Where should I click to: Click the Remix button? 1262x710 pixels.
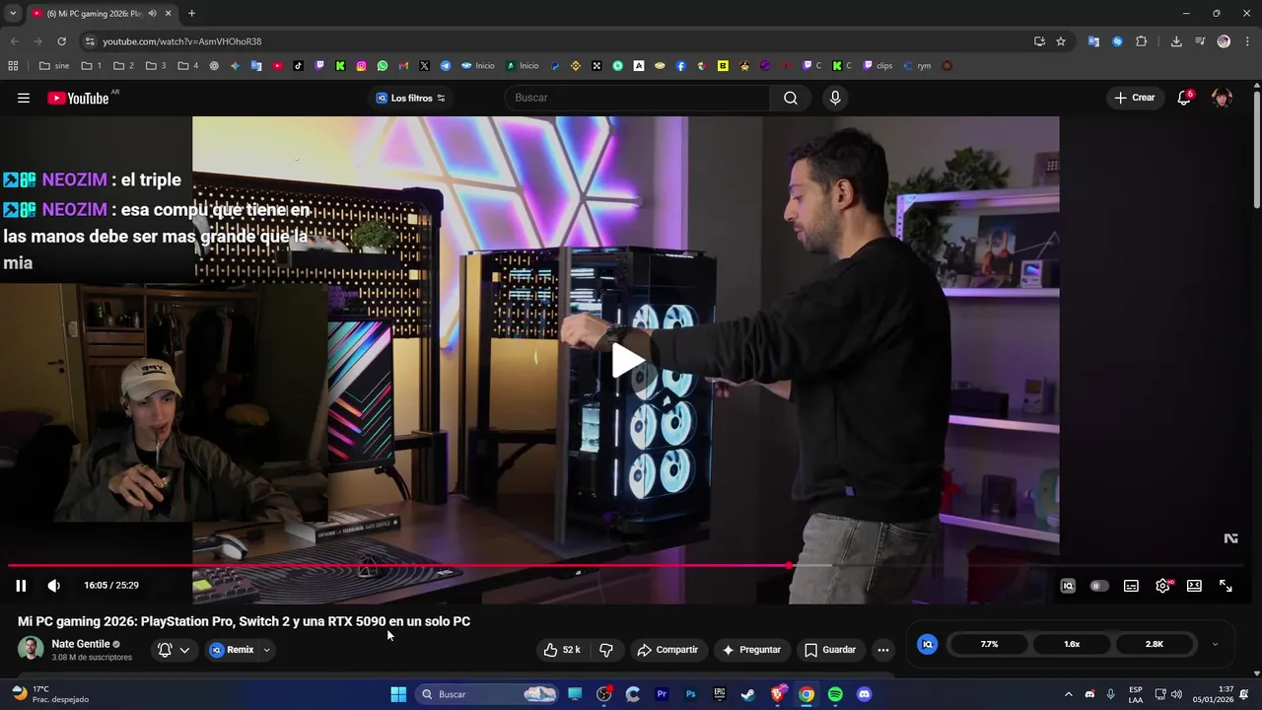[232, 650]
